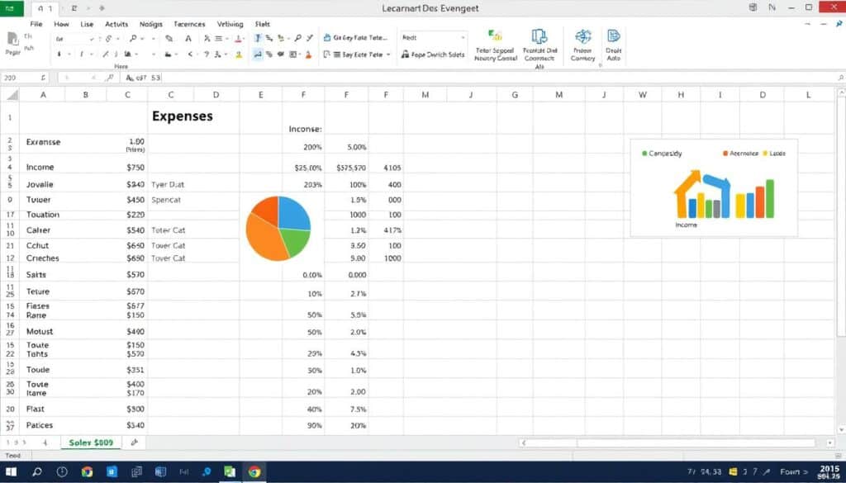Select the Crieches label cell
This screenshot has height=483, width=846.
coord(43,258)
